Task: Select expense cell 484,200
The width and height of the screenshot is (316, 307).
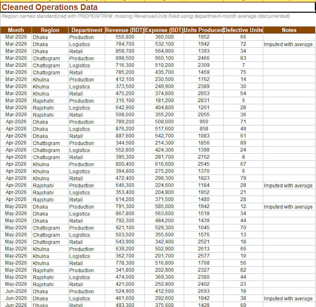Action: tap(164, 221)
